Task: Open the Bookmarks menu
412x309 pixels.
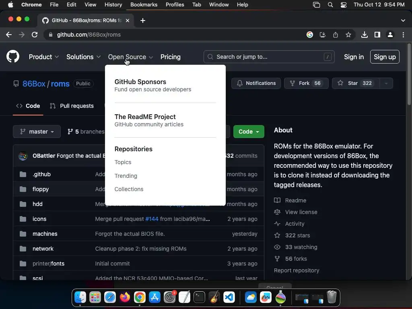Action: [x=144, y=5]
